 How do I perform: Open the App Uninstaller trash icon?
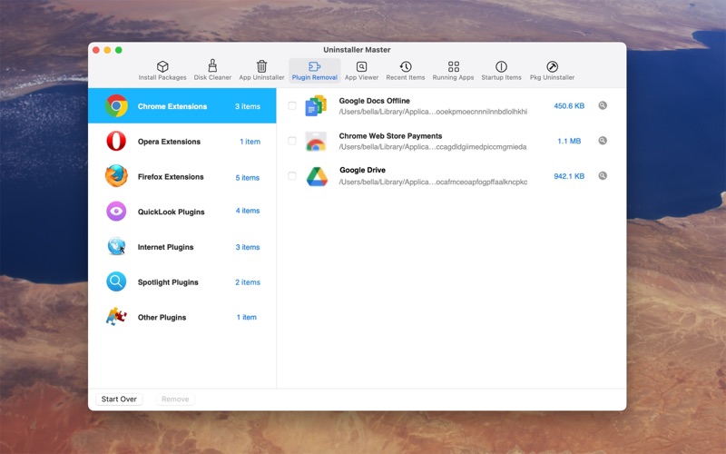261,66
